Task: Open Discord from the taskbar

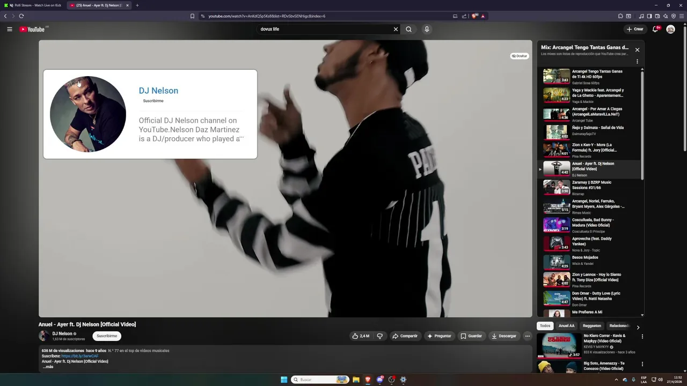Action: click(379, 380)
